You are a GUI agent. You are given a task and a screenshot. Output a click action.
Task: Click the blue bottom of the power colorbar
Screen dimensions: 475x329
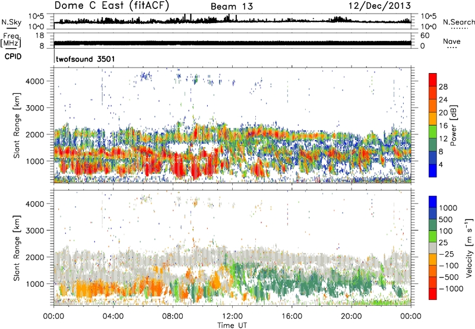pyautogui.click(x=433, y=170)
